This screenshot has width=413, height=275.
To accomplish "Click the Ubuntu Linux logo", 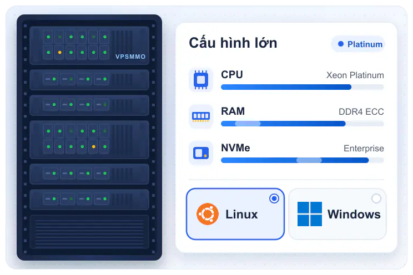I will pos(208,214).
